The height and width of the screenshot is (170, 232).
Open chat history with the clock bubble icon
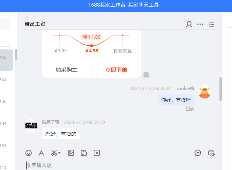211,153
